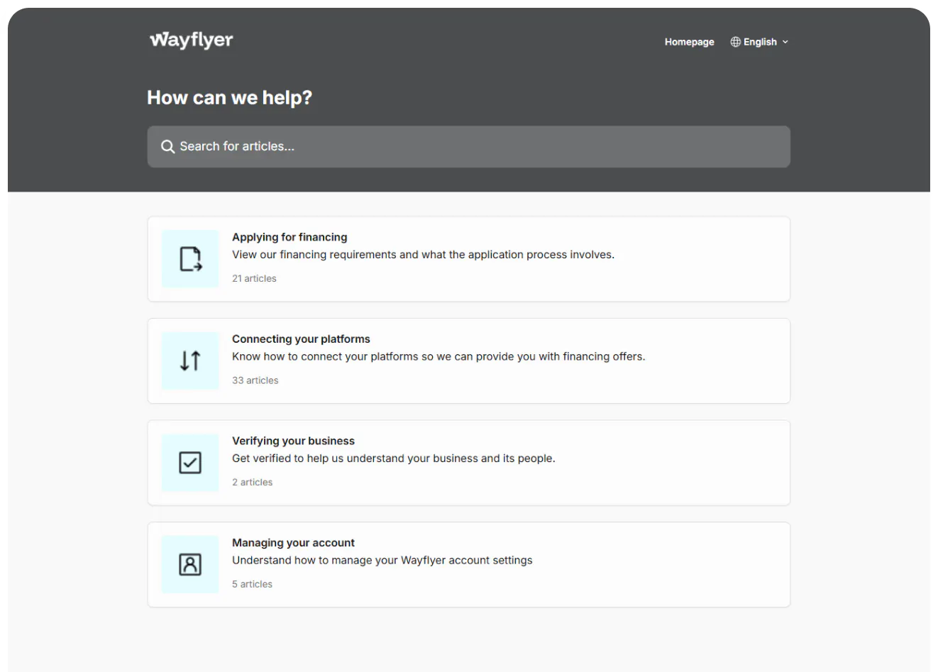The height and width of the screenshot is (672, 938).
Task: Open the Connecting your platforms title
Action: coord(301,339)
